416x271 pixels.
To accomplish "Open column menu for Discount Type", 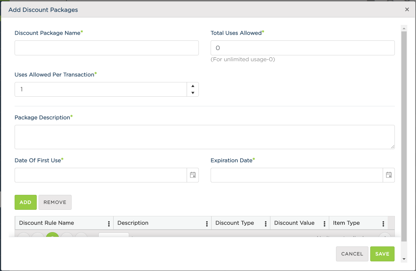I will [266, 223].
